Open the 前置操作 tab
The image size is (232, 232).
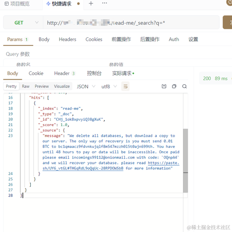(121, 39)
